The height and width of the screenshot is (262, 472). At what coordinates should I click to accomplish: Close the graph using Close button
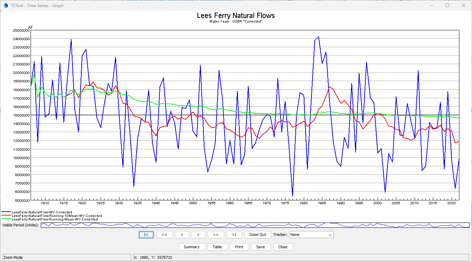pyautogui.click(x=283, y=247)
